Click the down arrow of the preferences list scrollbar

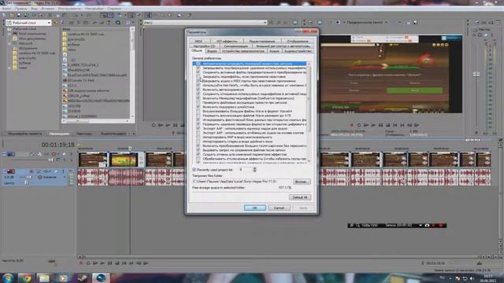(x=309, y=161)
